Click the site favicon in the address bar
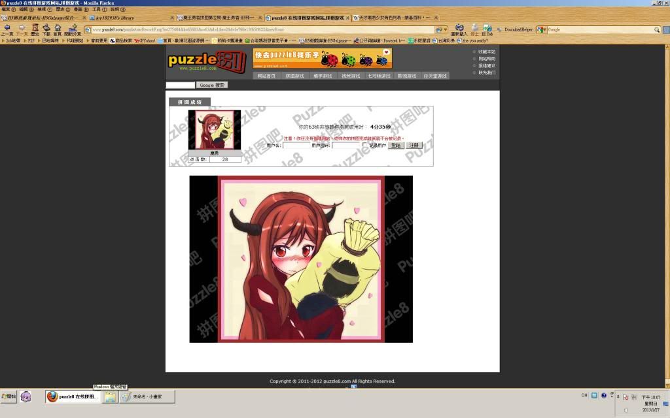 tap(88, 30)
